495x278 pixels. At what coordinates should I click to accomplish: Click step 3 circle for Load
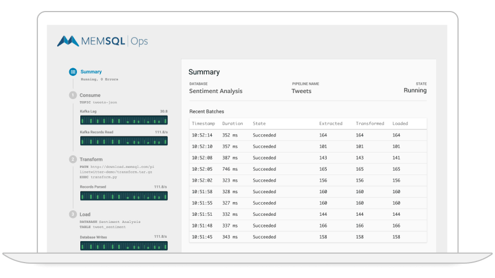(x=73, y=214)
